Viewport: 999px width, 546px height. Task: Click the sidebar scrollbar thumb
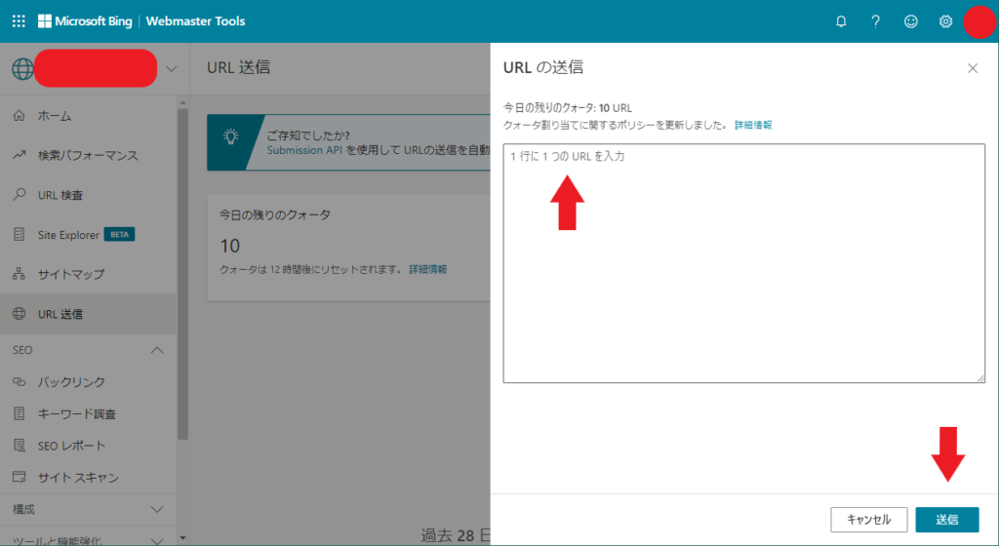182,274
